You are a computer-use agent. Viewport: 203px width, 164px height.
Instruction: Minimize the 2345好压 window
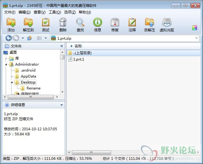[x=176, y=6]
